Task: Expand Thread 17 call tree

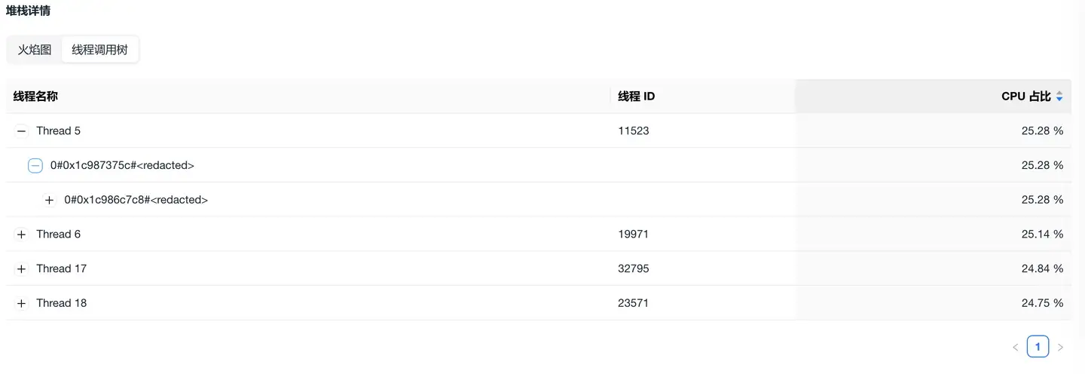Action: [21, 269]
